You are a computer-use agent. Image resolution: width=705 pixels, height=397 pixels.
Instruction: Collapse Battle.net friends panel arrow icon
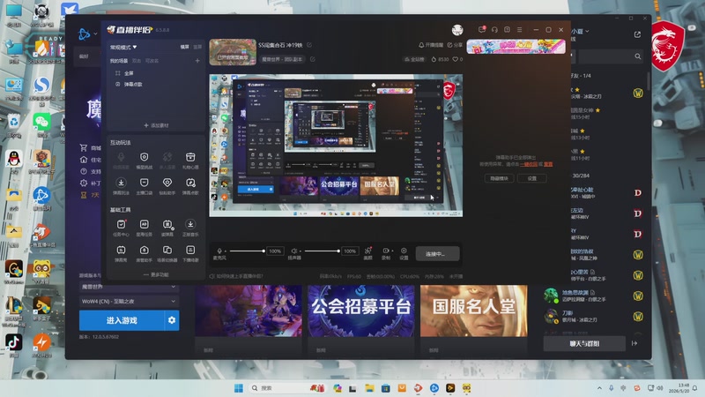pos(634,343)
